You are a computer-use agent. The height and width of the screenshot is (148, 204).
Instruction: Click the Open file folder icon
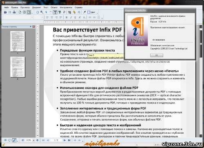coord(5,12)
